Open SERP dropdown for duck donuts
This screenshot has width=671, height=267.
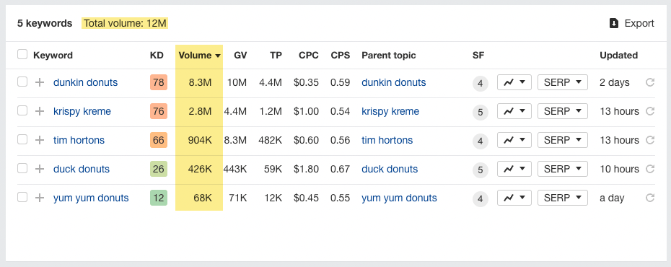click(x=562, y=169)
